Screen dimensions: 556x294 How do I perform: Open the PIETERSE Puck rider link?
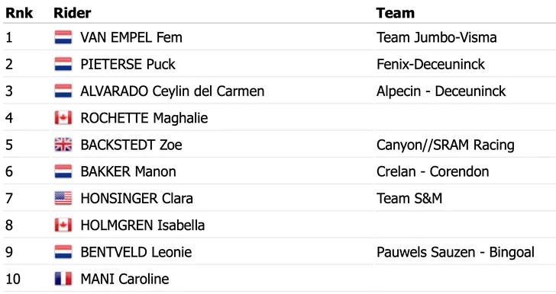coord(128,64)
